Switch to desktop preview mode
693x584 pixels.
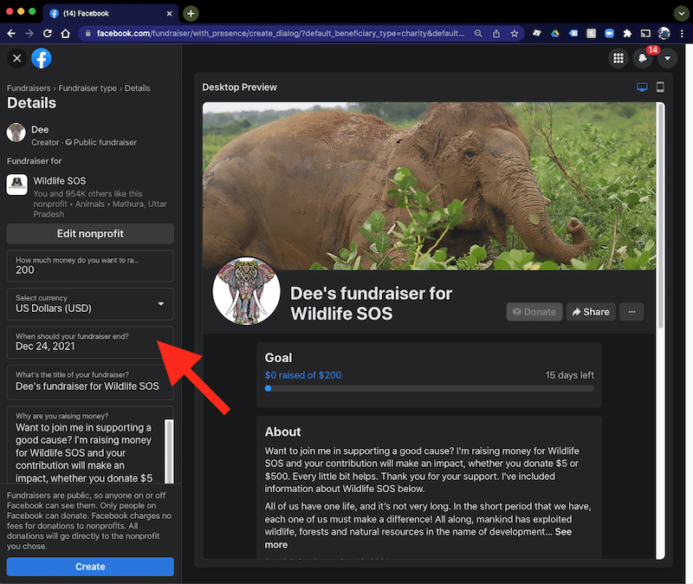(642, 88)
